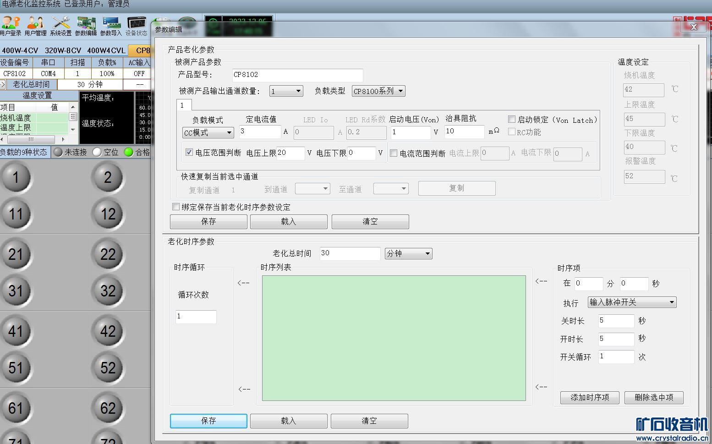Click the 参数编辑 toolbar icon
Viewport: 712px width, 444px height.
[86, 26]
